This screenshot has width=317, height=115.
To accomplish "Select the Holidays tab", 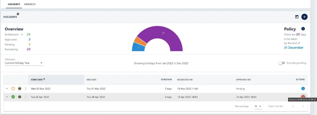I will (x=14, y=4).
